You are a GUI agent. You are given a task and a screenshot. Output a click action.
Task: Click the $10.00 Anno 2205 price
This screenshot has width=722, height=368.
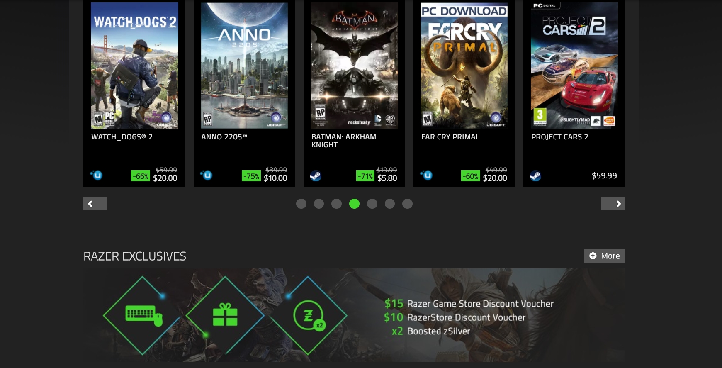(275, 178)
